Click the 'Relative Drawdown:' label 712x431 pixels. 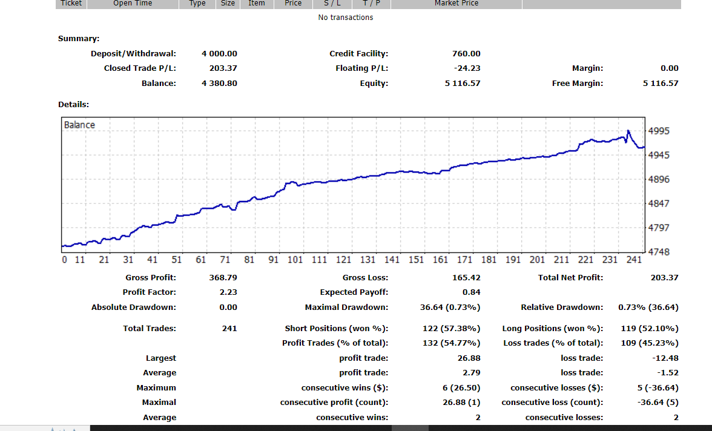tap(562, 307)
